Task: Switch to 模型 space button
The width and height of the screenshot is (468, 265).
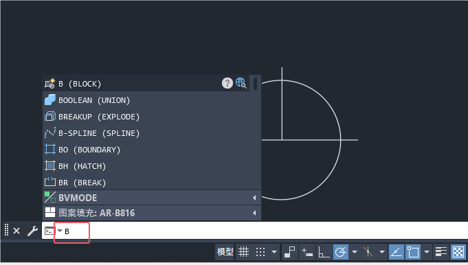Action: 225,252
